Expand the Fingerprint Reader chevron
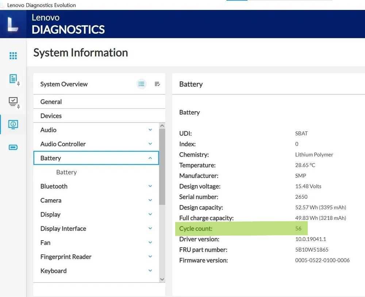The image size is (365, 297). (x=150, y=256)
